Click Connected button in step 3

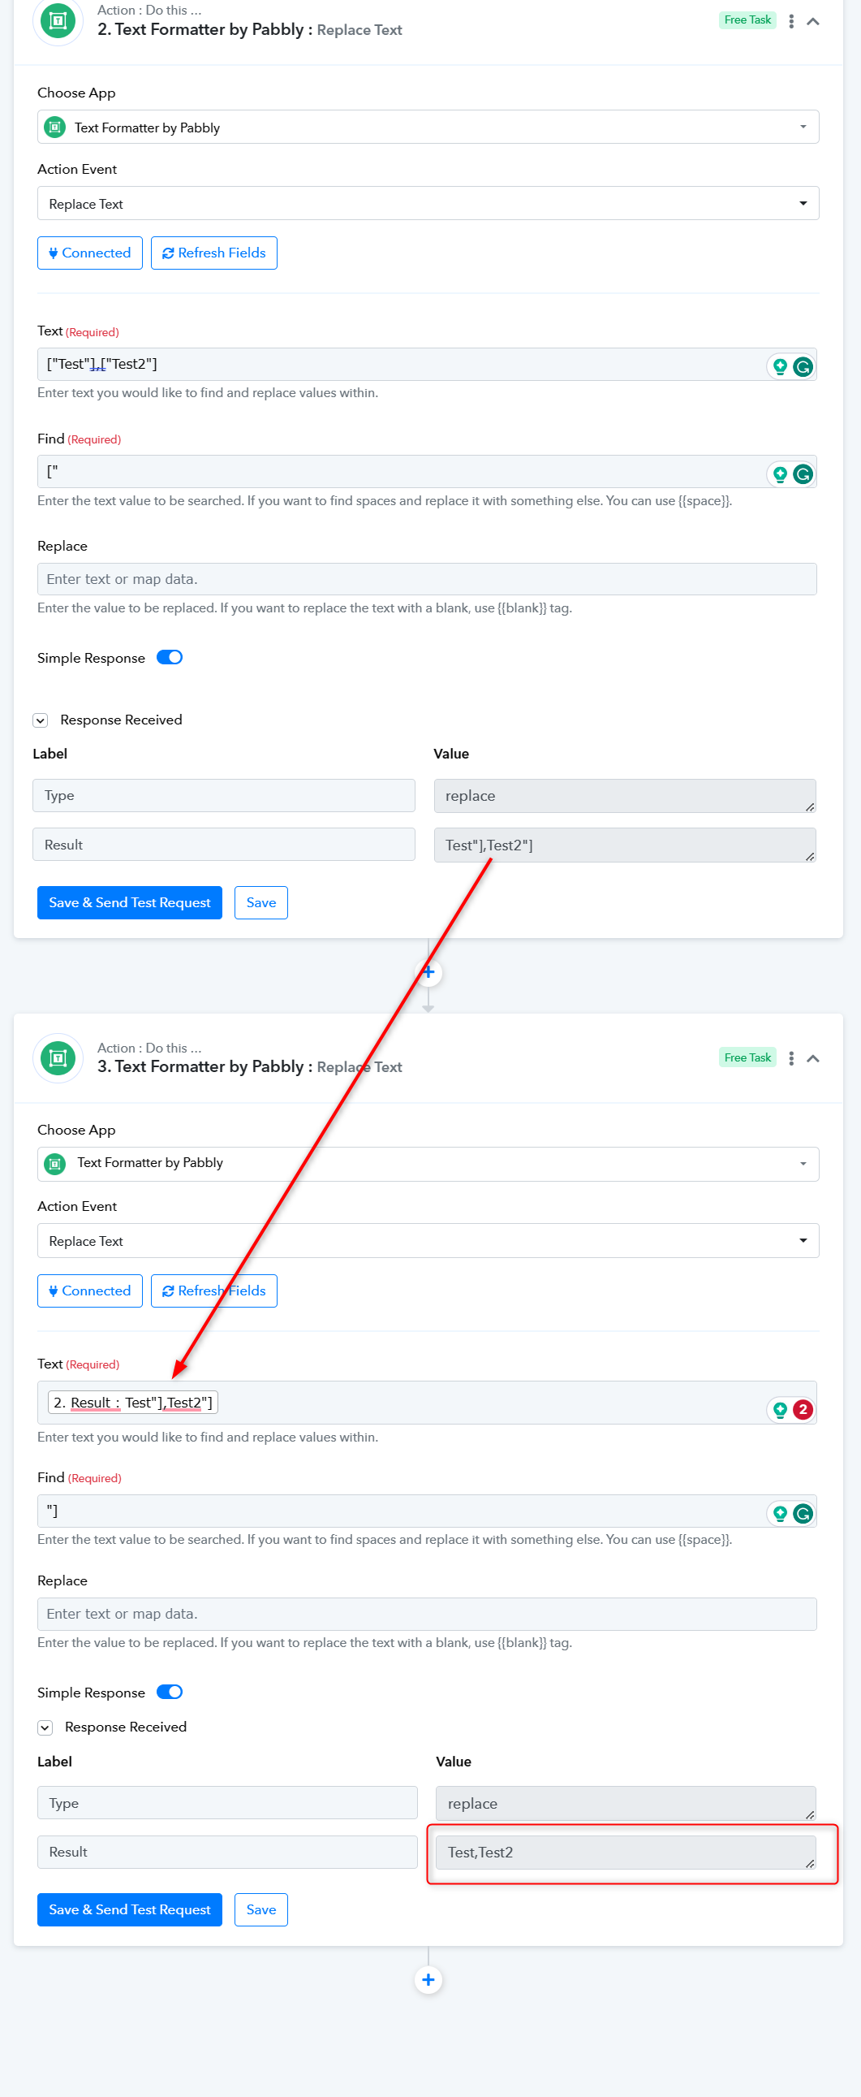[90, 1291]
